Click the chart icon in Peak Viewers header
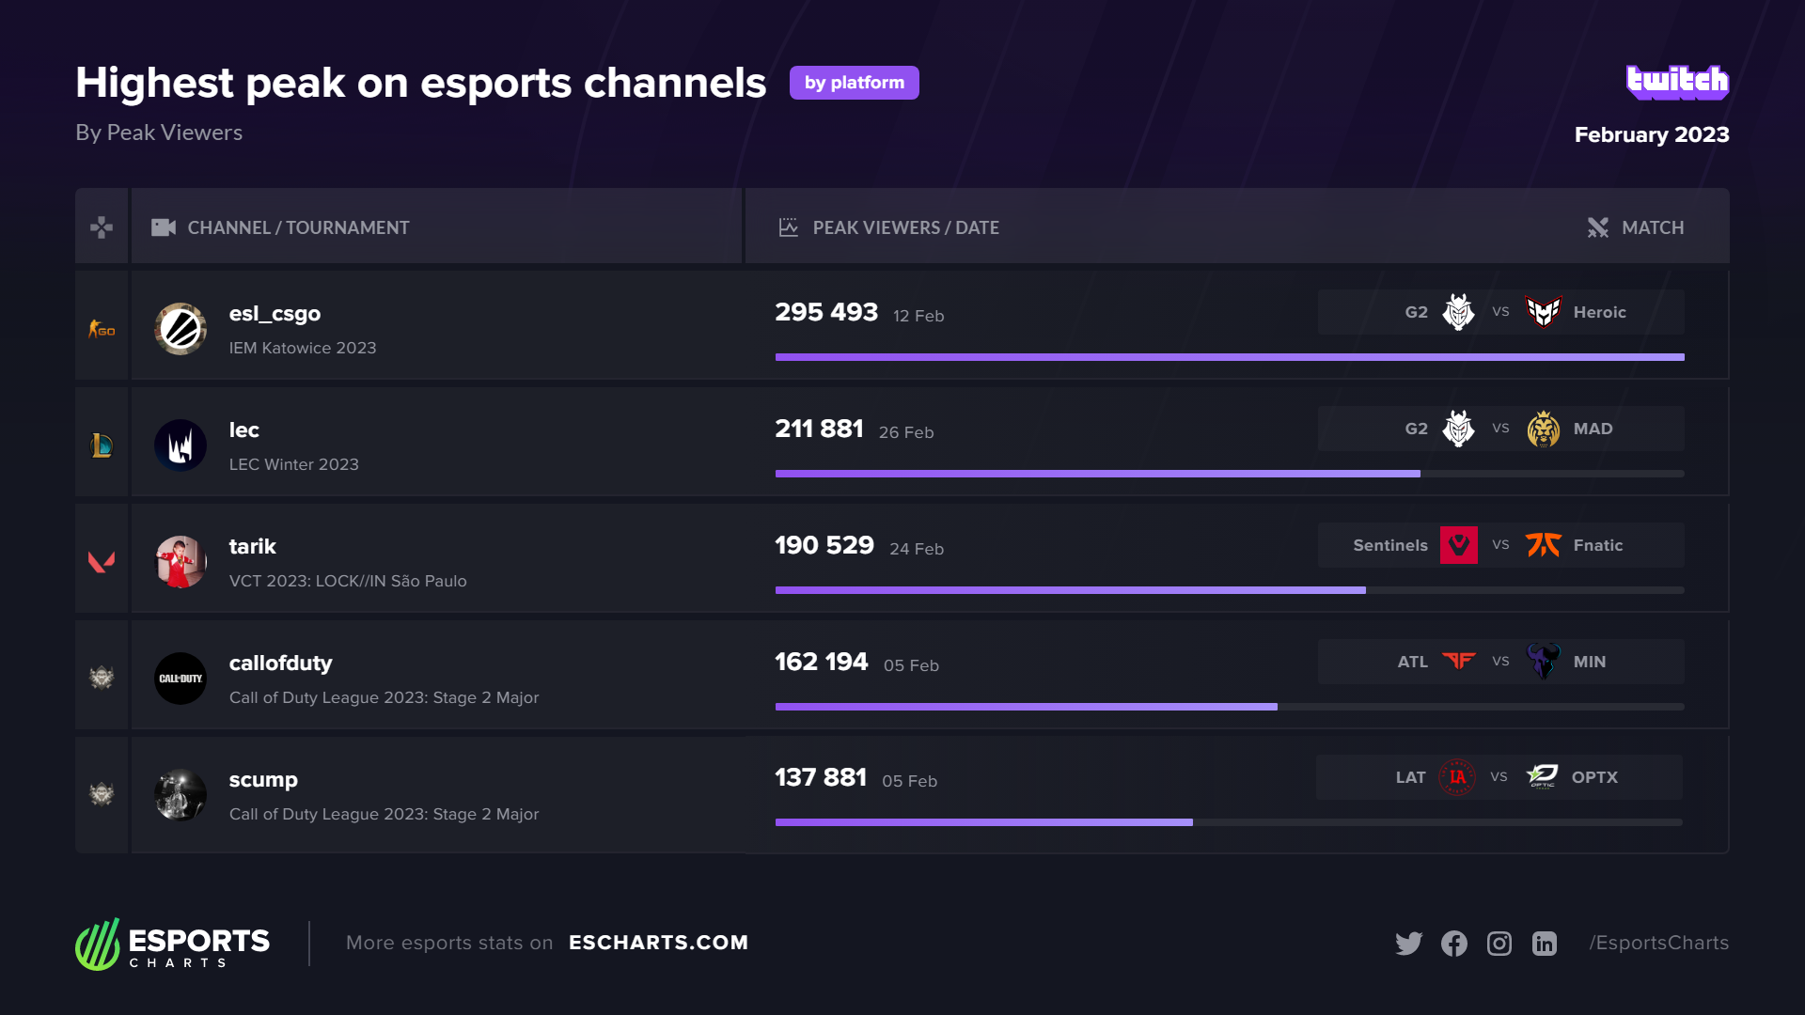 [787, 226]
